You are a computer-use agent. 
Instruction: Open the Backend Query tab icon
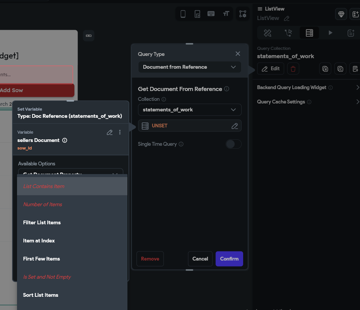[309, 33]
